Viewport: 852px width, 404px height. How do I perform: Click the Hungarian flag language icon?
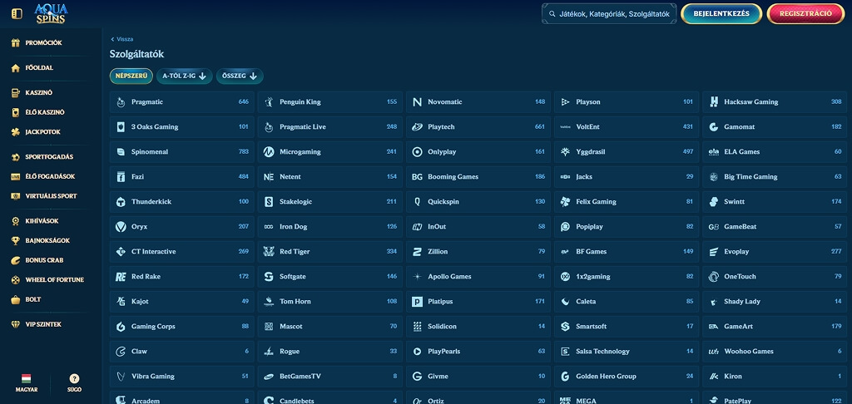tap(26, 378)
